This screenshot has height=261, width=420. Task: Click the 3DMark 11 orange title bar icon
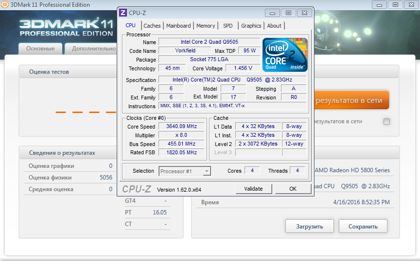(4, 4)
